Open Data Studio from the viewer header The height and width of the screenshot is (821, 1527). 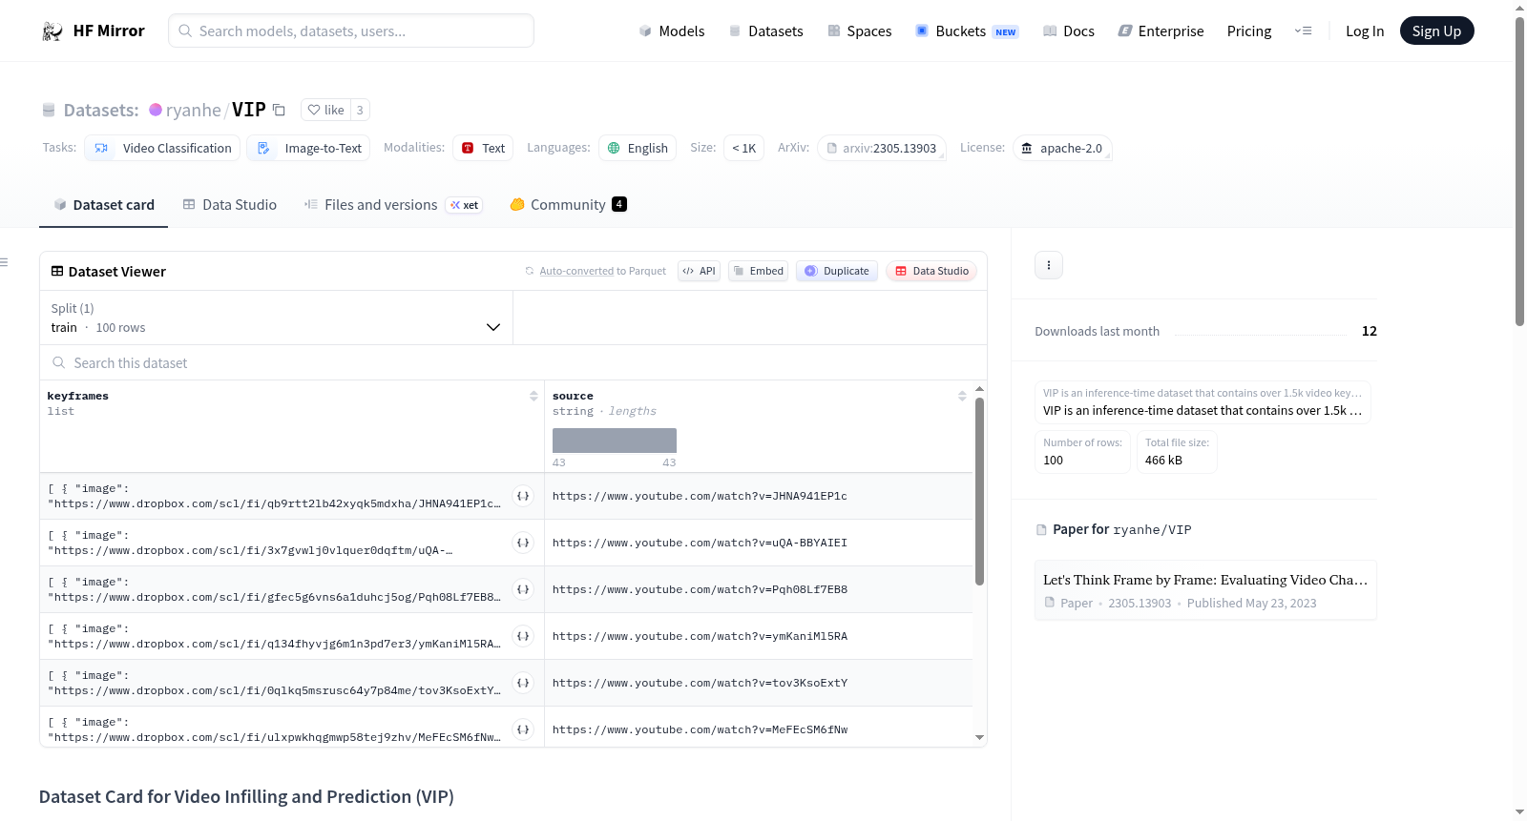(931, 271)
